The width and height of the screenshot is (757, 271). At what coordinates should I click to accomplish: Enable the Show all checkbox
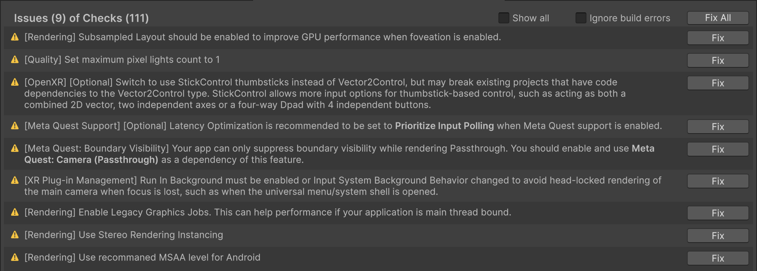tap(503, 18)
